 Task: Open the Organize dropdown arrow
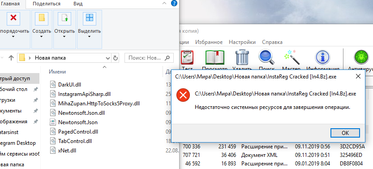point(13,37)
